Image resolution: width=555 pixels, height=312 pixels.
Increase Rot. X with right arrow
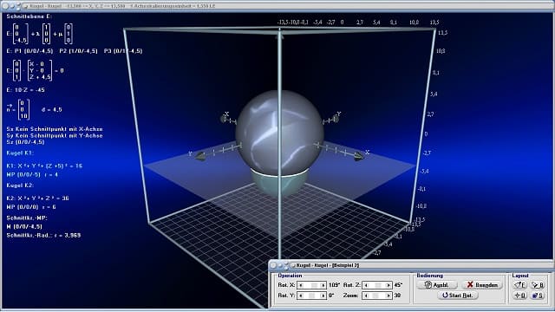click(x=323, y=285)
